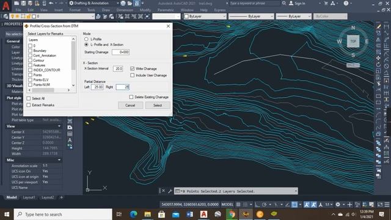Screen dimensions: 391x220
Task: Click the Plot printer icon in title bar
Action: coord(123,3)
